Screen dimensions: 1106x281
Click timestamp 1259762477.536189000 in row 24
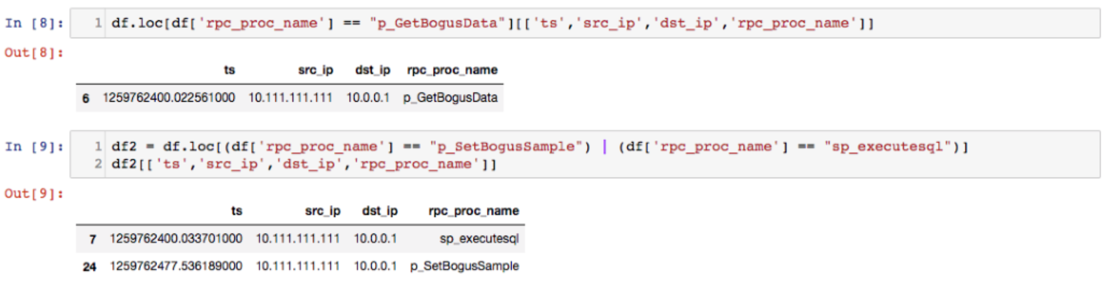point(176,266)
